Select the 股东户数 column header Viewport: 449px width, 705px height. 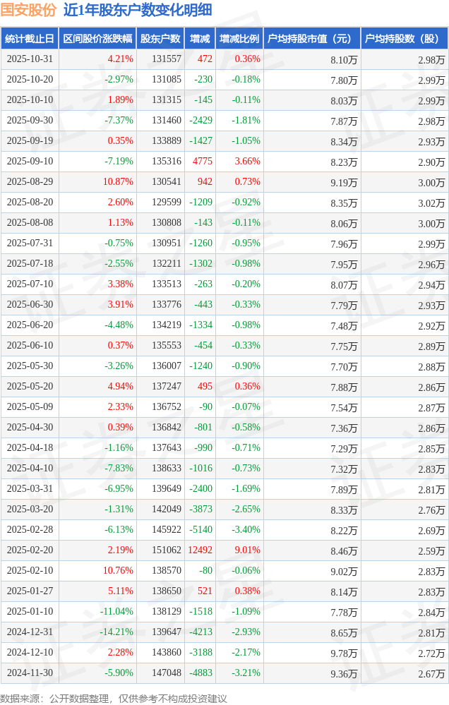(160, 39)
